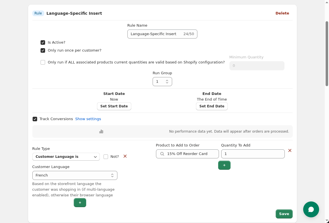Uncheck Only run once per customer
The height and width of the screenshot is (223, 329).
click(x=43, y=50)
